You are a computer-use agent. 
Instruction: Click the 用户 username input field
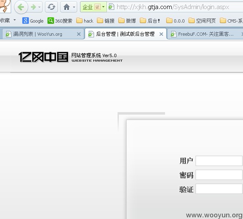[219, 161]
